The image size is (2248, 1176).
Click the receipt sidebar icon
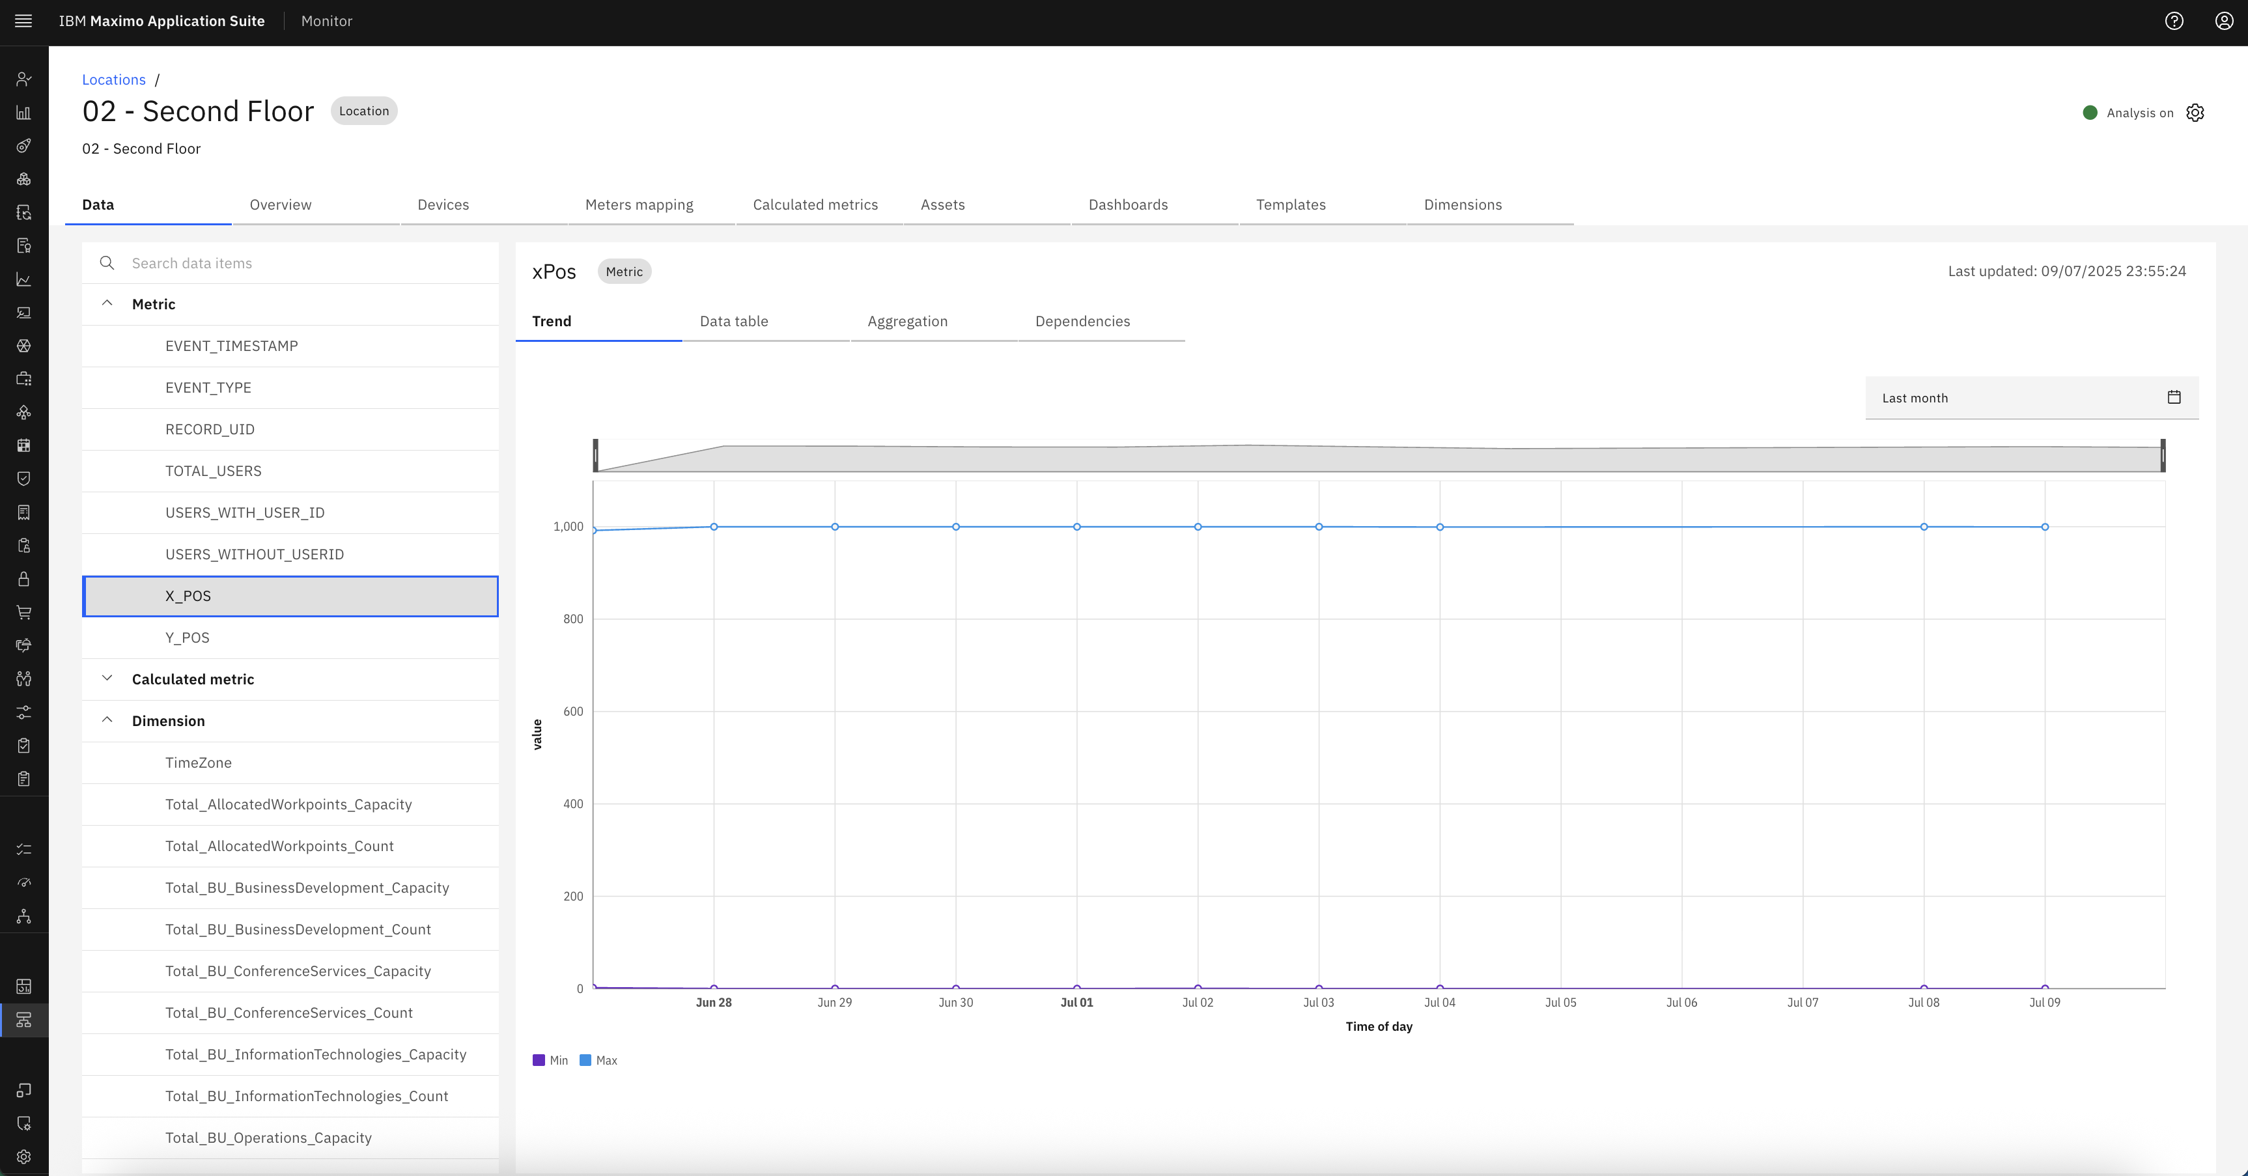click(x=23, y=512)
